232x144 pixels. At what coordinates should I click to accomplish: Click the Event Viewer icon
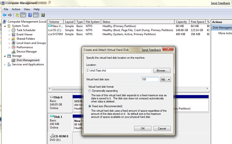coord(13,34)
